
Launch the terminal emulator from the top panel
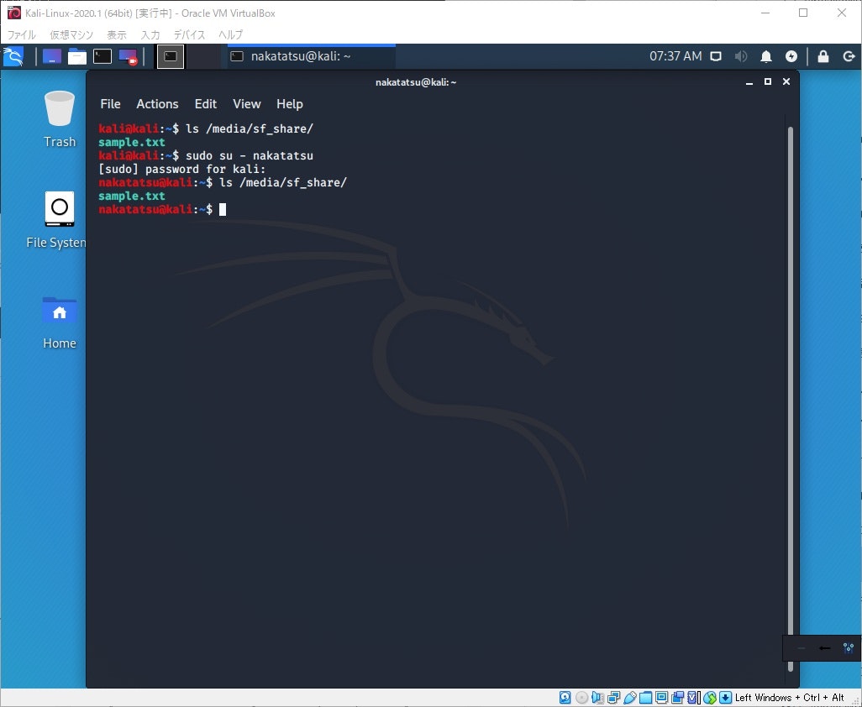[102, 56]
